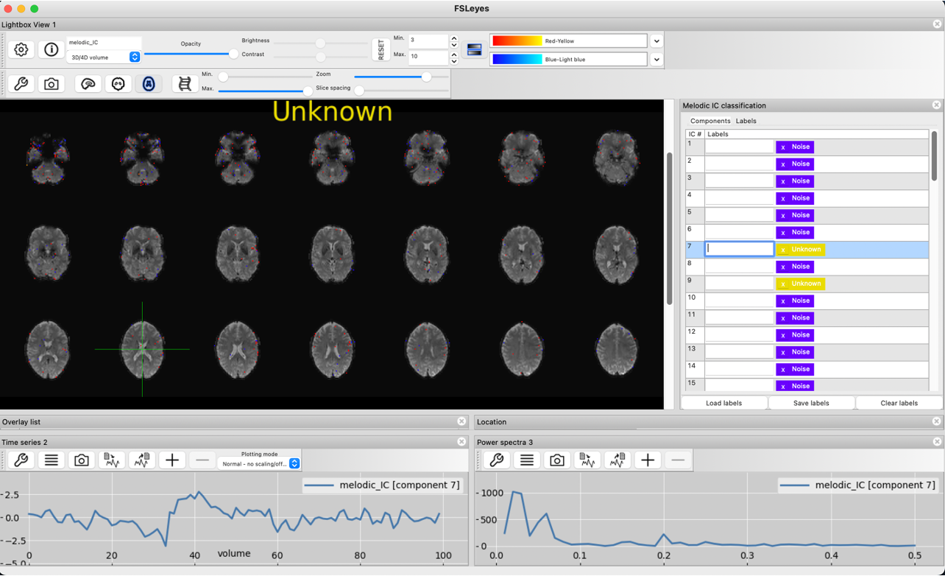Image resolution: width=945 pixels, height=576 pixels.
Task: Remove the Noise label from IC 3
Action: tap(783, 181)
